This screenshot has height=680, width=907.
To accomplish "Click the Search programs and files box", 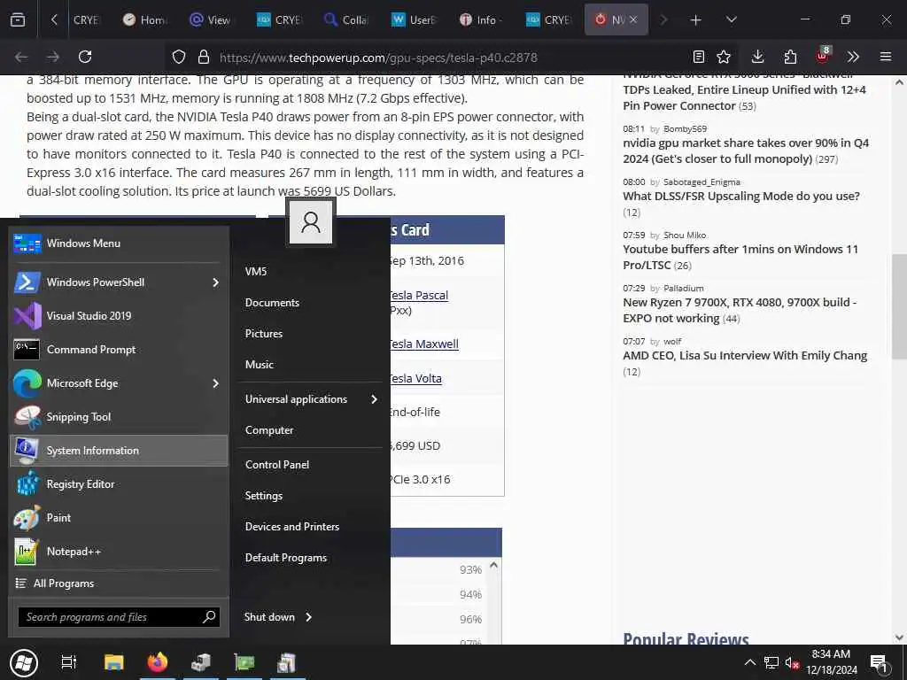I will pos(119,617).
